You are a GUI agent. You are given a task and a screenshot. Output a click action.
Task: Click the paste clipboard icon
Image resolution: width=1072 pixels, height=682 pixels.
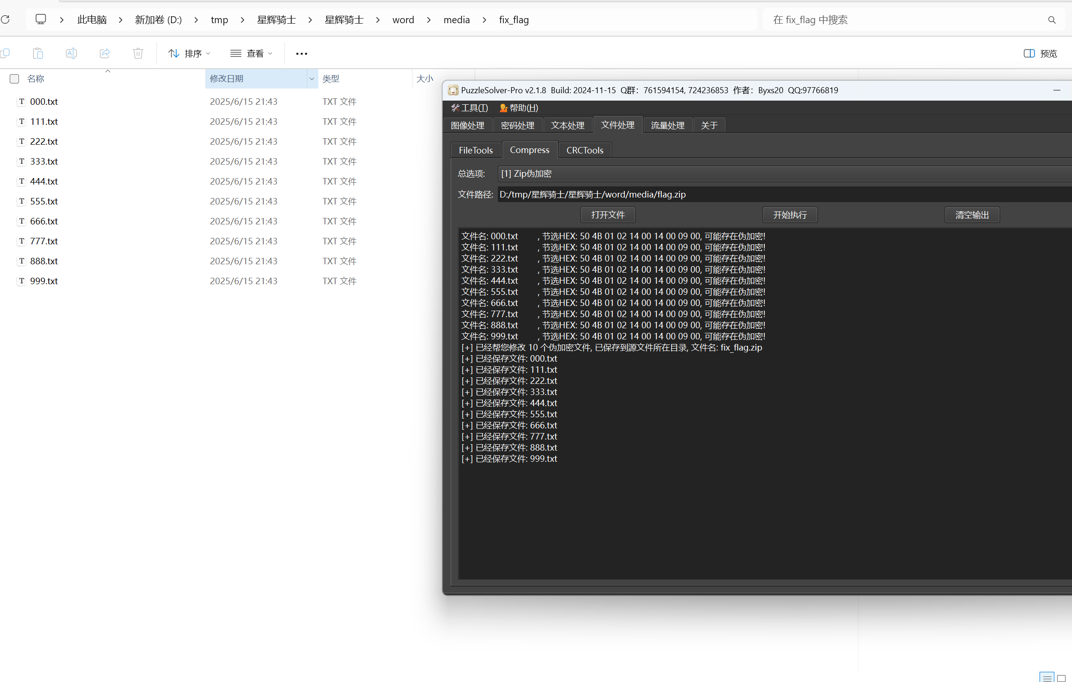pyautogui.click(x=38, y=53)
